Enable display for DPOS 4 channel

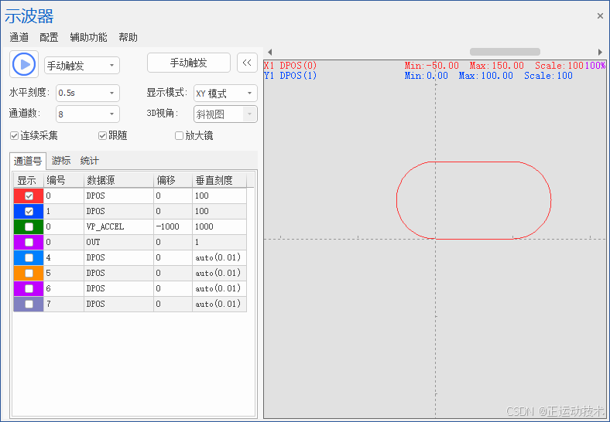tap(29, 257)
